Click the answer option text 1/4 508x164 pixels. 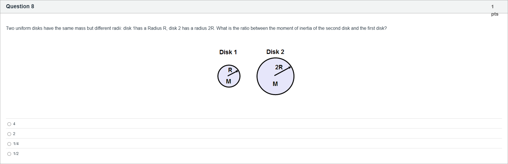(16, 144)
